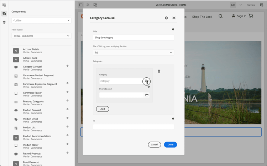The width and height of the screenshot is (267, 166).
Task: Switch to Edit mode
Action: [233, 5]
